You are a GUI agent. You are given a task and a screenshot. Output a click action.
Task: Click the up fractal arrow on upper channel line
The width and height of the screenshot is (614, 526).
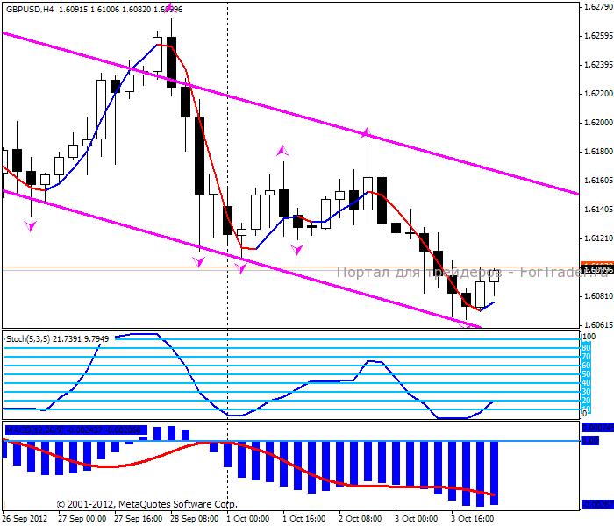366,133
